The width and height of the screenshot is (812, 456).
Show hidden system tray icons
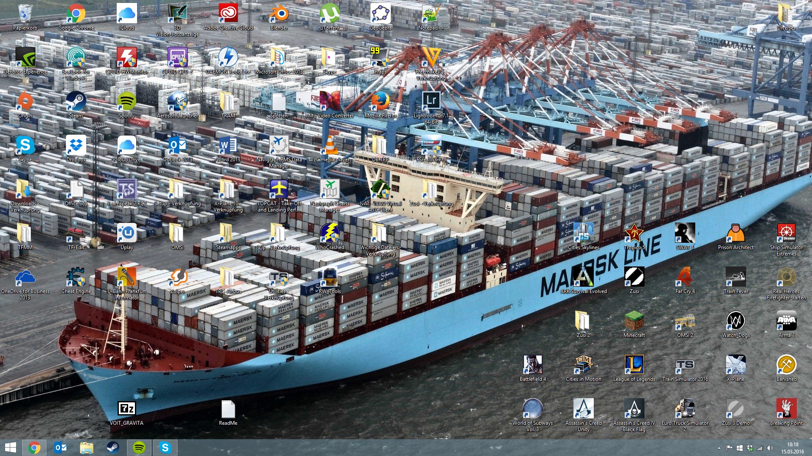pyautogui.click(x=719, y=448)
